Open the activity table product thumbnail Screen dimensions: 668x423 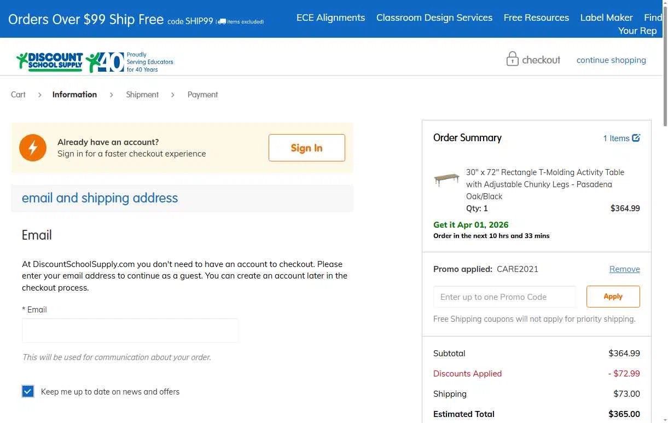tap(446, 179)
